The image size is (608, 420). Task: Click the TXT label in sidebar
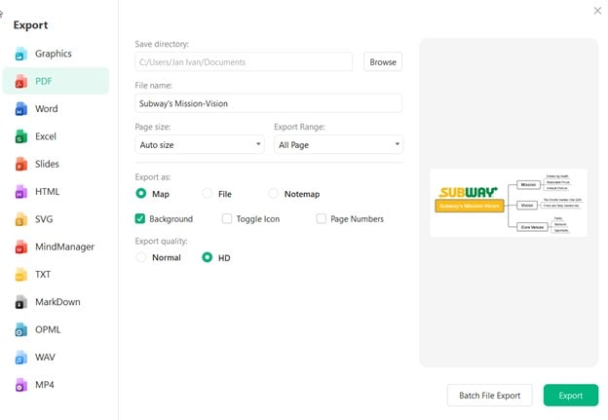(43, 275)
